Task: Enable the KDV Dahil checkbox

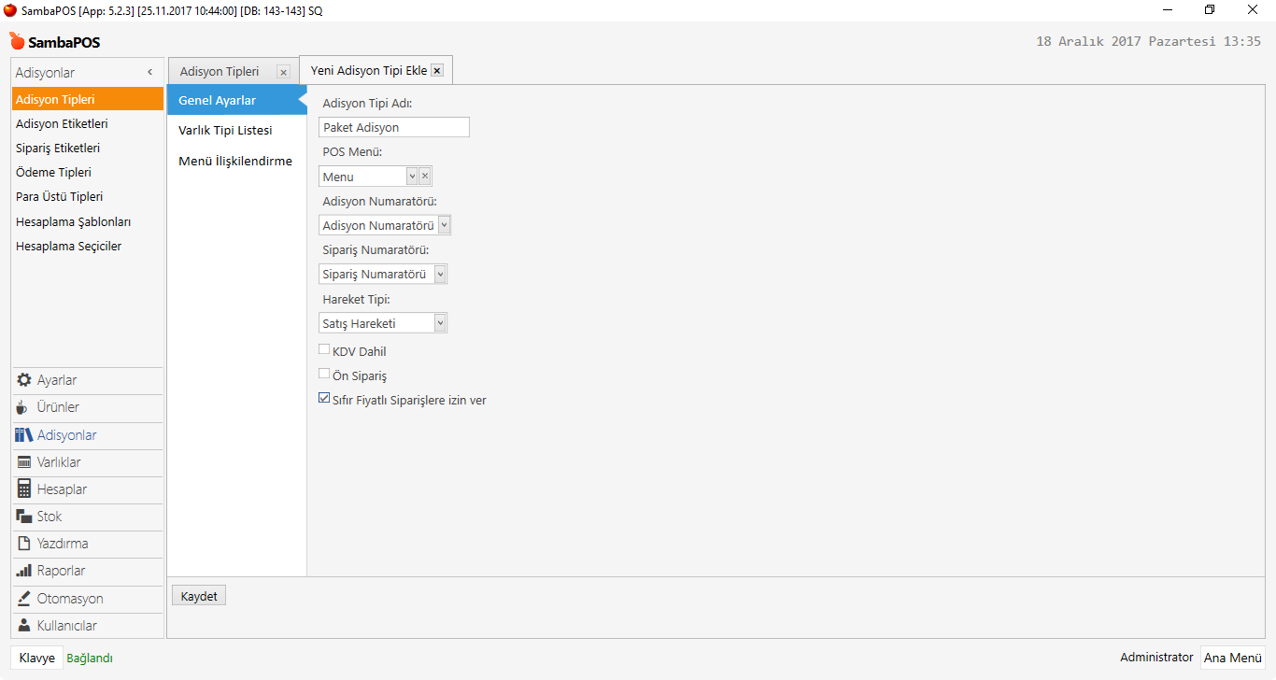Action: point(324,350)
